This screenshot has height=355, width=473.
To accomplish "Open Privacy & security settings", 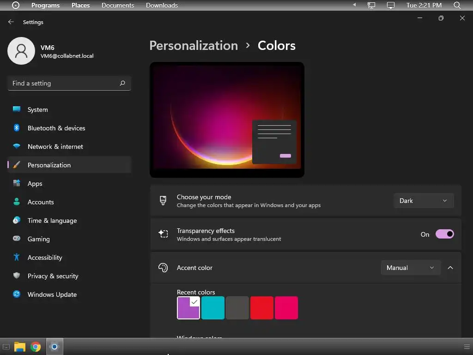I will [x=69, y=275].
